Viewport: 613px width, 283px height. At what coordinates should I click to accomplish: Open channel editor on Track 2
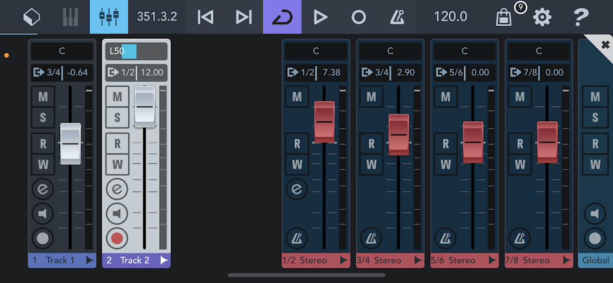coord(117,189)
